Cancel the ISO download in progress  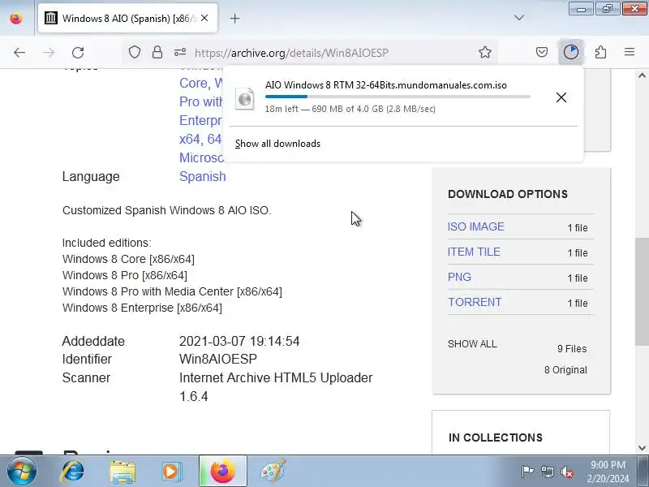(561, 97)
